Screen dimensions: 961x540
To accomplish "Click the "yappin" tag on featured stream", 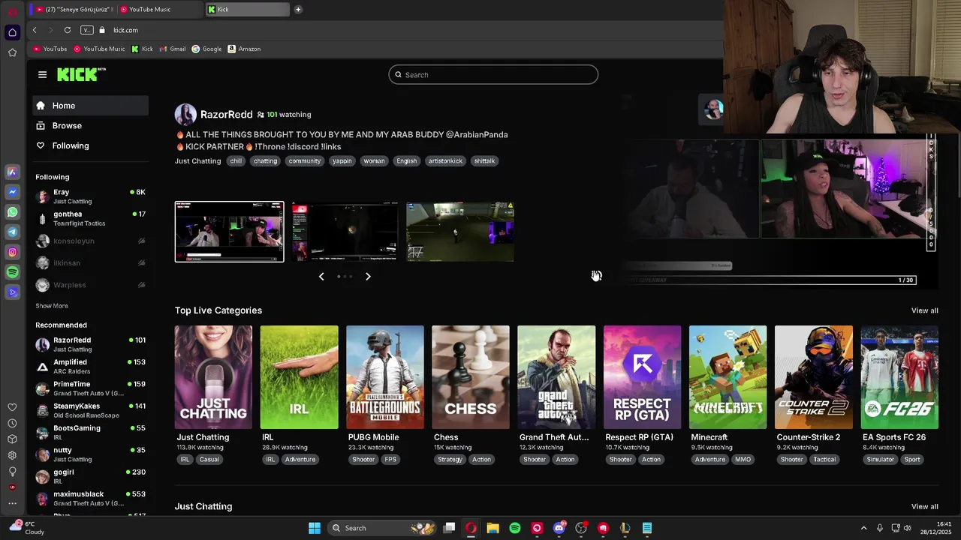I will point(342,161).
